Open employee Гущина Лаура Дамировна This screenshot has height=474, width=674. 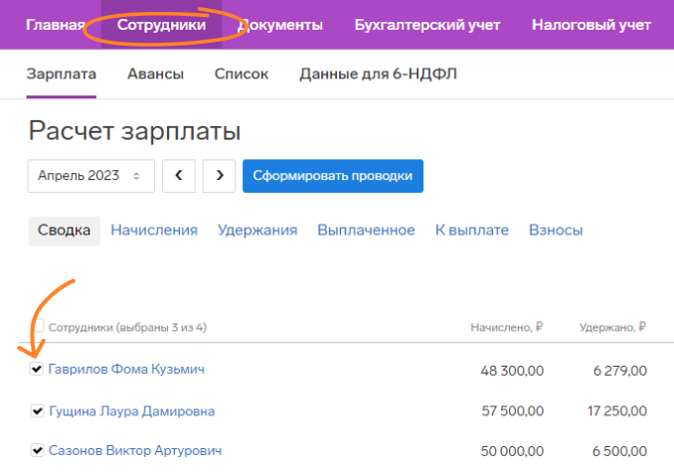132,411
